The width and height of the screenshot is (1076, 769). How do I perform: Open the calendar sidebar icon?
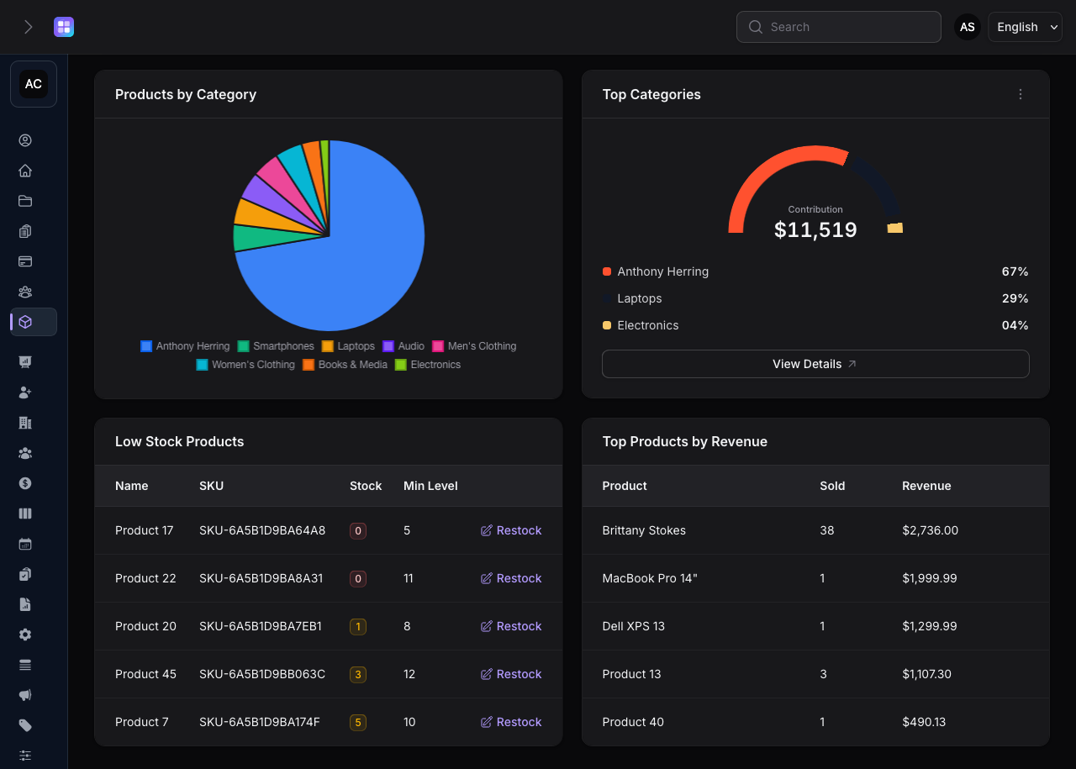pos(25,544)
